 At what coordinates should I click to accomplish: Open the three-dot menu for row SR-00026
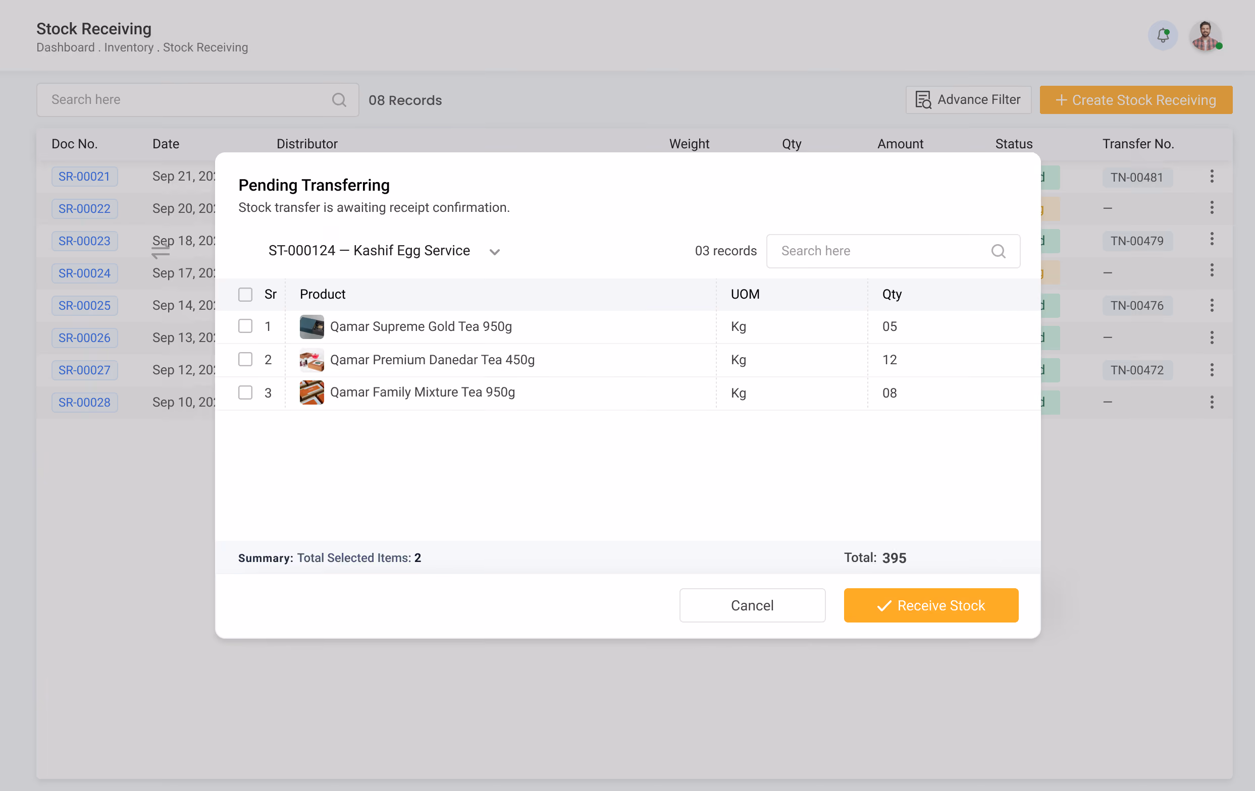[x=1212, y=338]
